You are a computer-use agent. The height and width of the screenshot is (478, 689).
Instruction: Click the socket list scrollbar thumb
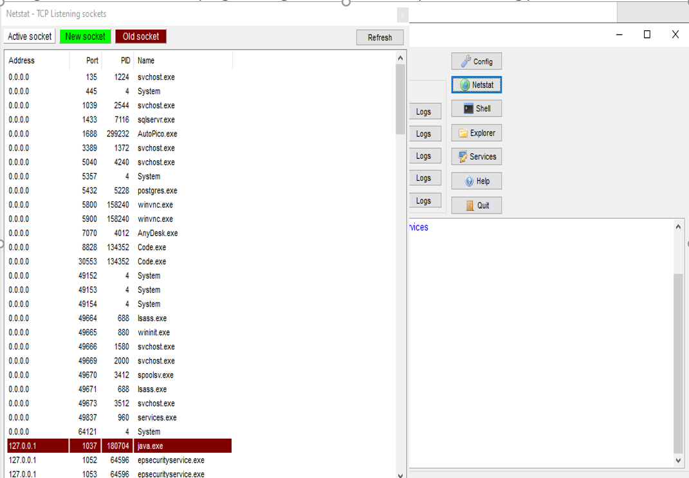400,99
